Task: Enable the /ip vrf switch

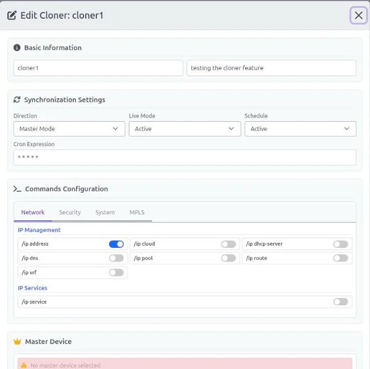Action: tap(116, 272)
